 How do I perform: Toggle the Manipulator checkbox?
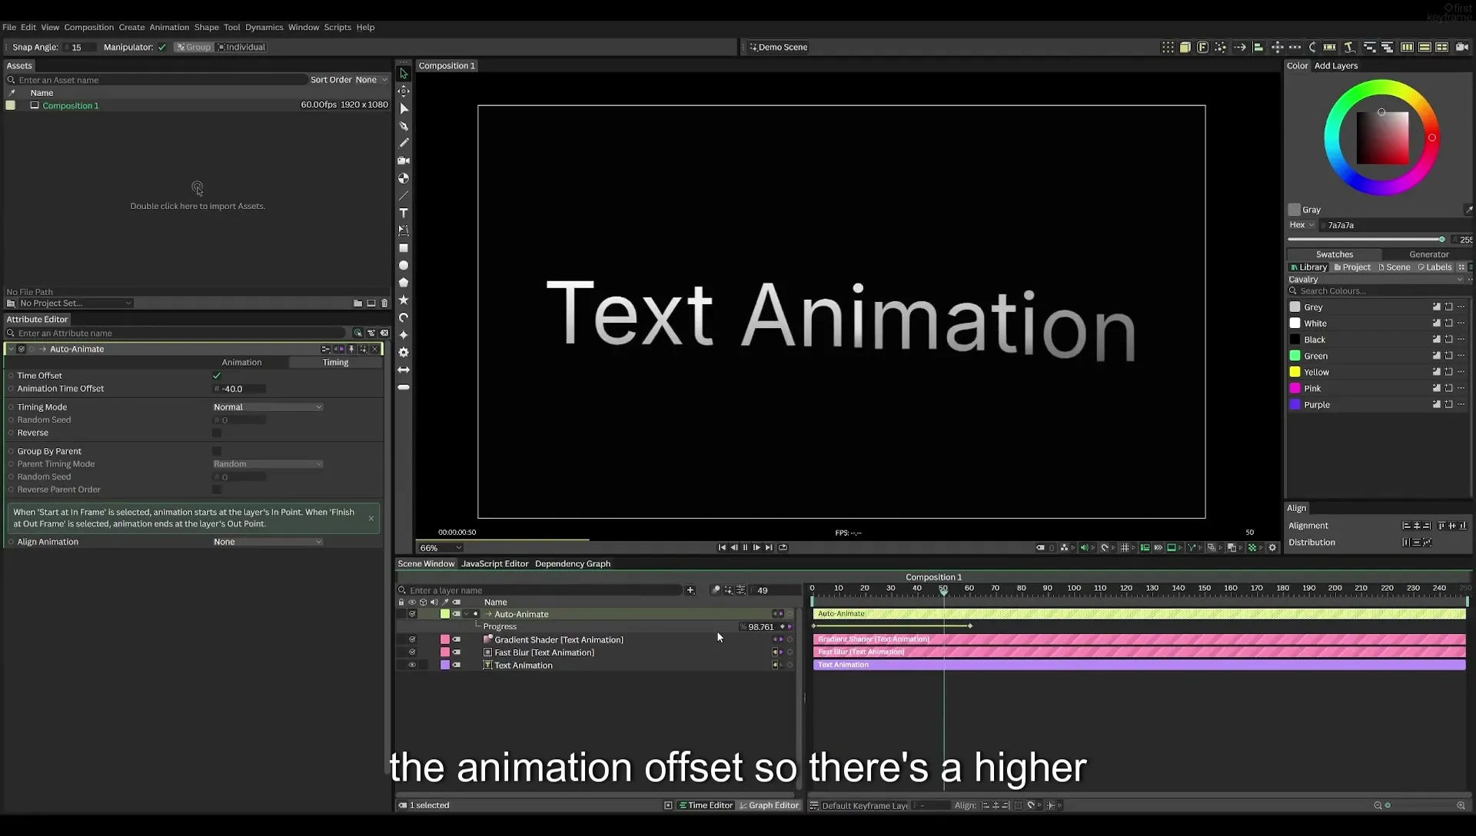pos(161,48)
